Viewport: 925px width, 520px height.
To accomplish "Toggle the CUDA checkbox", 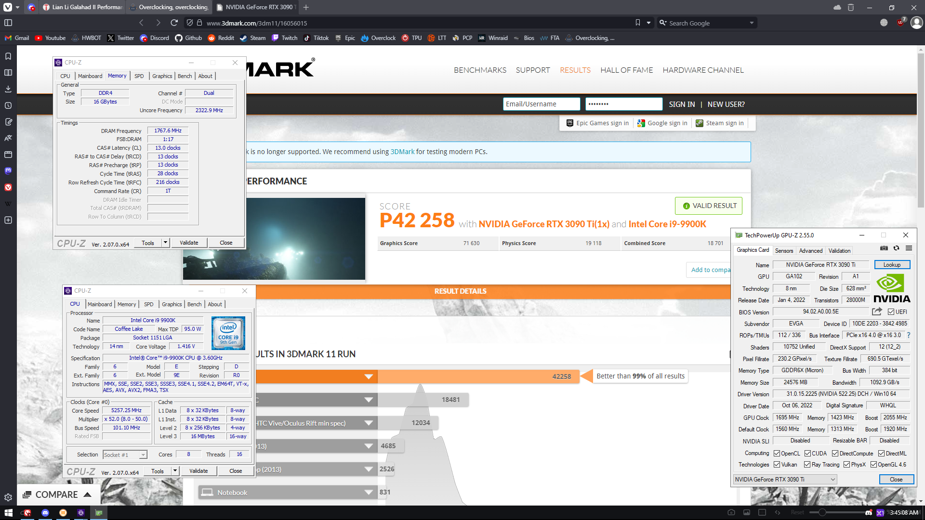I will tap(807, 454).
